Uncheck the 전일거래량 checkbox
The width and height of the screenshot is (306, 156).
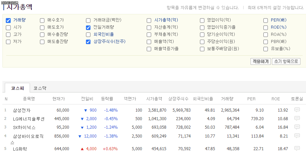(88, 28)
